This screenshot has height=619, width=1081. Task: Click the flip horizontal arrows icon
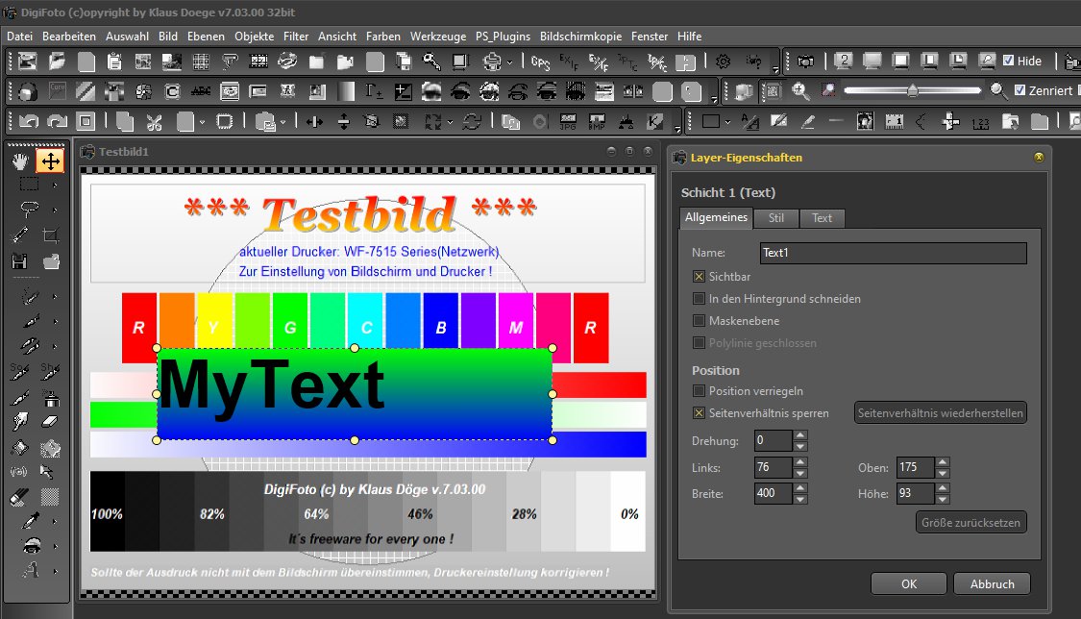click(314, 122)
